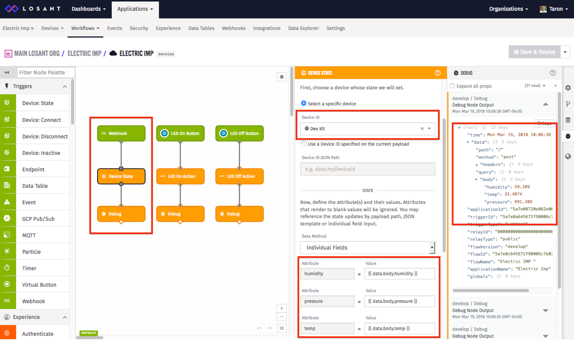The image size is (574, 340).
Task: Open workflow storage database icon
Action: pos(568,120)
